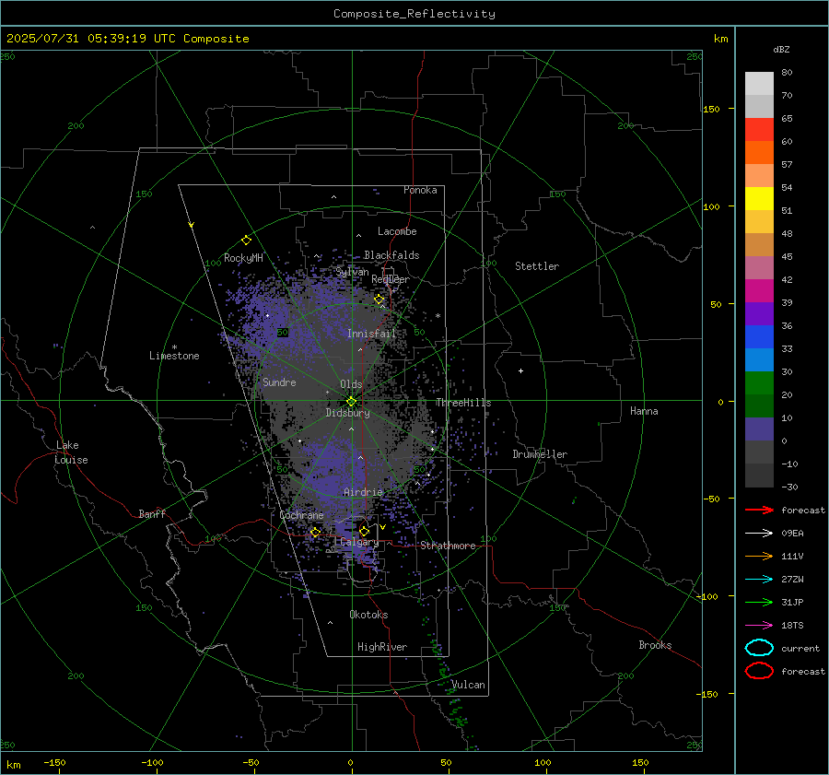Viewport: 829px width, 775px height.
Task: Click the dBZ legend heading
Action: [781, 49]
